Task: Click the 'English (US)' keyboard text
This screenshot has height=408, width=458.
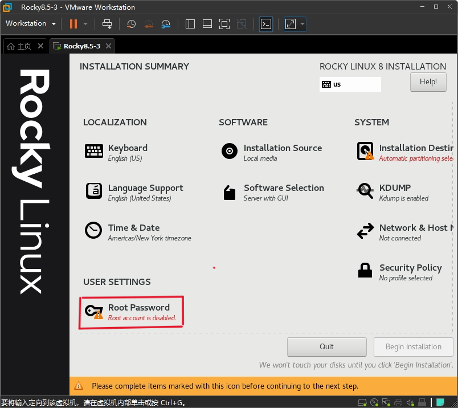Action: 125,158
